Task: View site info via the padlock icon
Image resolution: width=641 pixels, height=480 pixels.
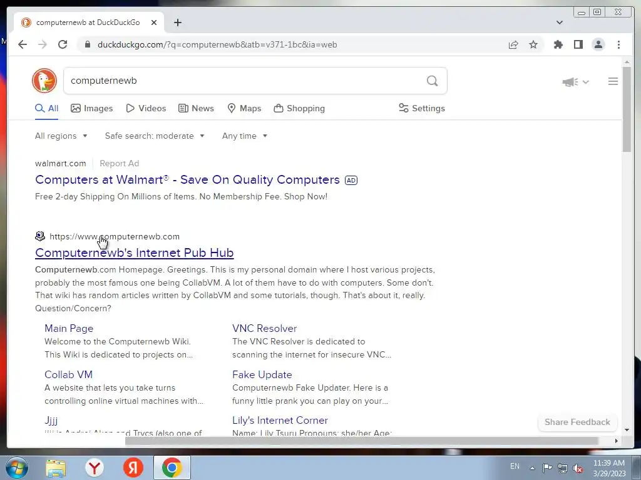Action: tap(87, 44)
